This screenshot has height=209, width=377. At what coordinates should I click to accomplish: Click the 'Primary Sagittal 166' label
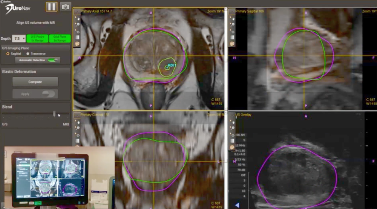click(250, 11)
